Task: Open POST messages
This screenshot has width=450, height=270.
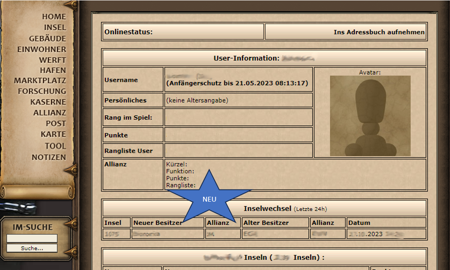Action: pos(56,124)
